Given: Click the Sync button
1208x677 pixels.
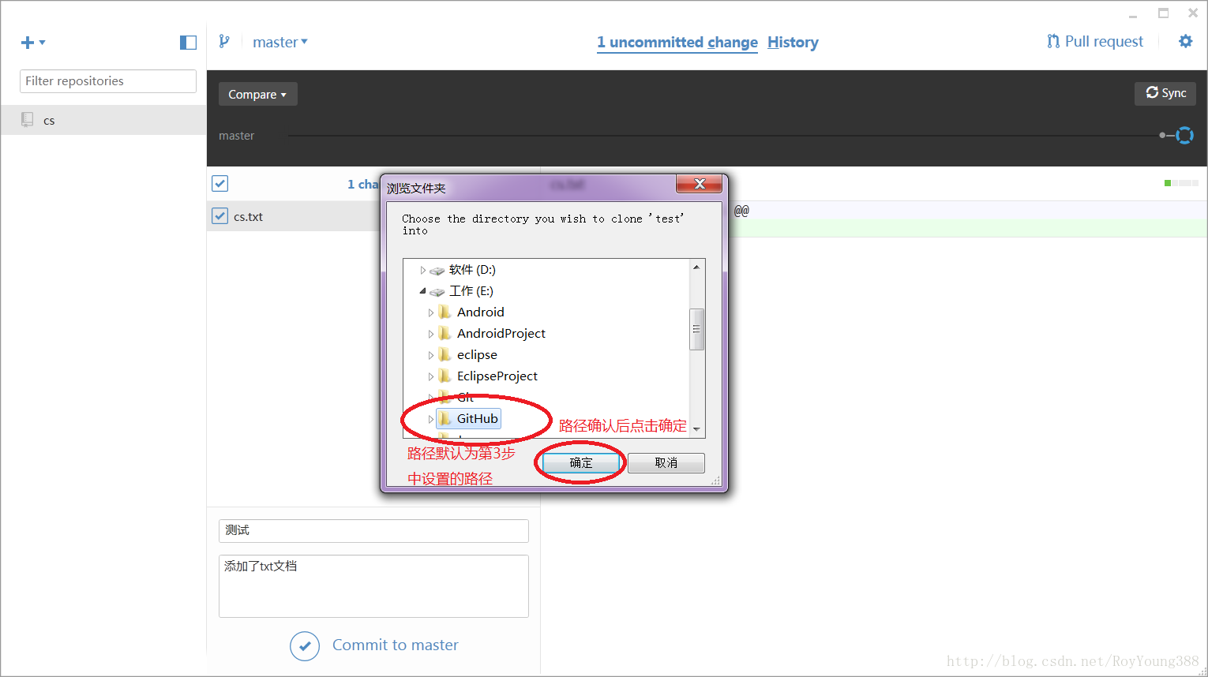Looking at the screenshot, I should point(1165,93).
